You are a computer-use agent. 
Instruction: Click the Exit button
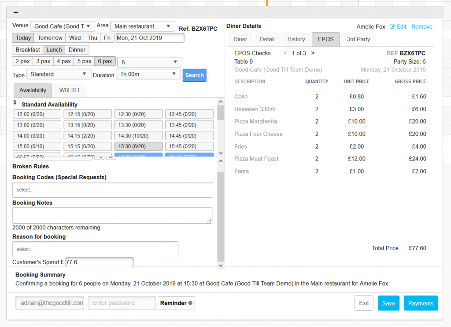point(364,303)
